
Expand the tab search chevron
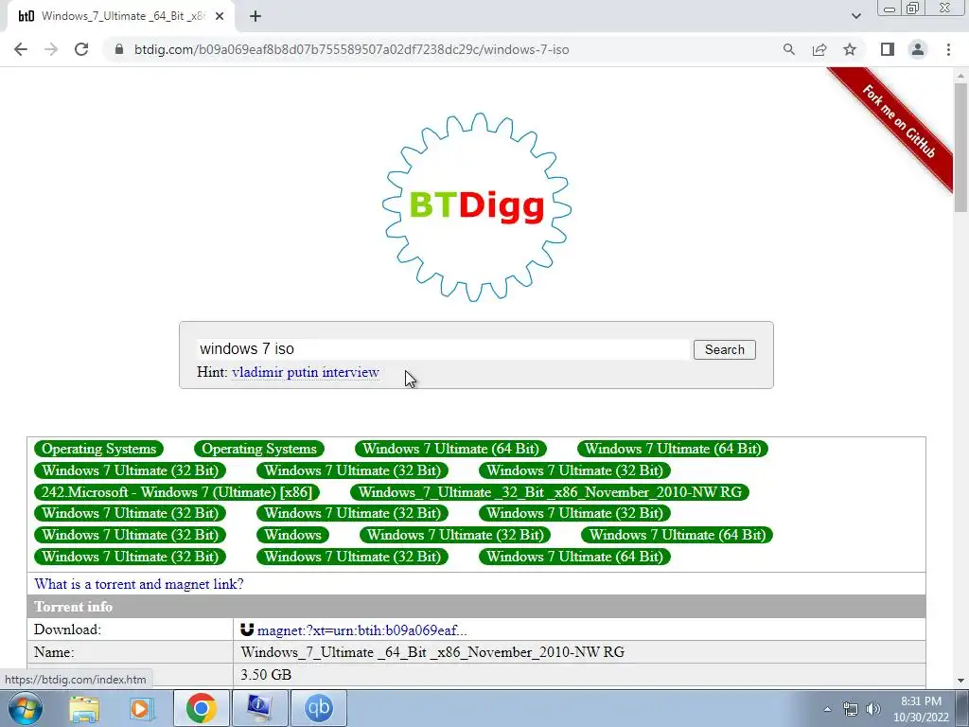coord(855,16)
